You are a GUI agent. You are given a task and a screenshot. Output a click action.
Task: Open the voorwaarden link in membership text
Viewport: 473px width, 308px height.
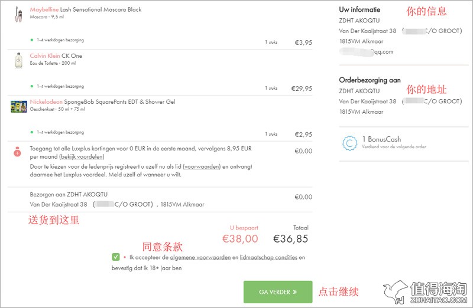point(202,166)
